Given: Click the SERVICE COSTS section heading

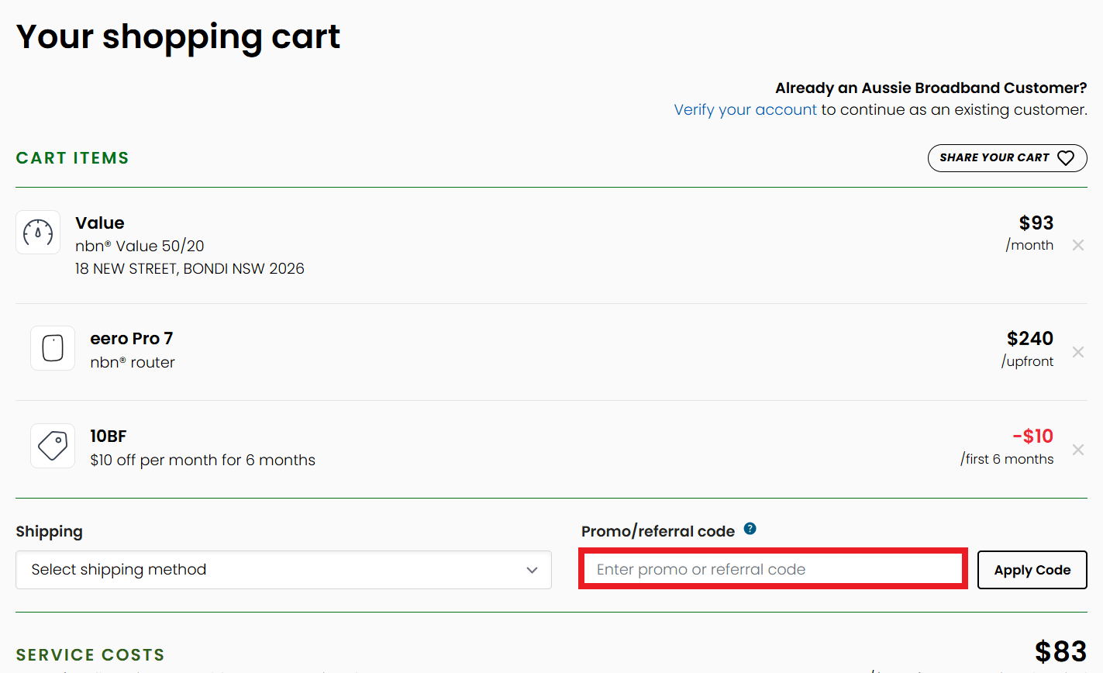Looking at the screenshot, I should (90, 655).
